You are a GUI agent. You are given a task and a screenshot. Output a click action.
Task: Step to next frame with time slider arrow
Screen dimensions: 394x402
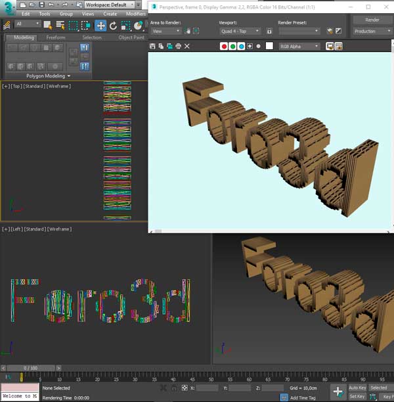[x=58, y=368]
